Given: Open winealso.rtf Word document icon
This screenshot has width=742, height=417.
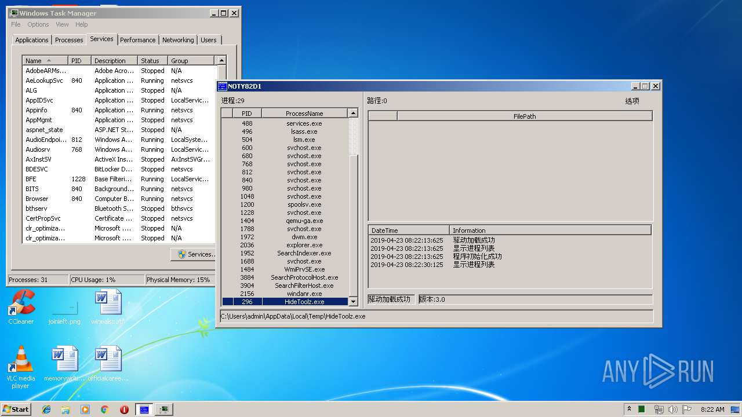Looking at the screenshot, I should click(108, 307).
